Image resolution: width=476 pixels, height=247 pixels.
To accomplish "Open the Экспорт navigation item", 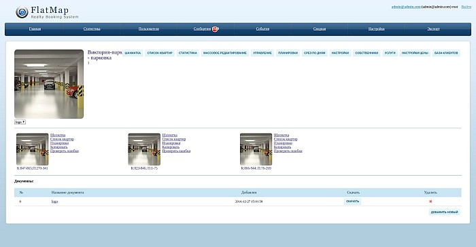I will [434, 28].
